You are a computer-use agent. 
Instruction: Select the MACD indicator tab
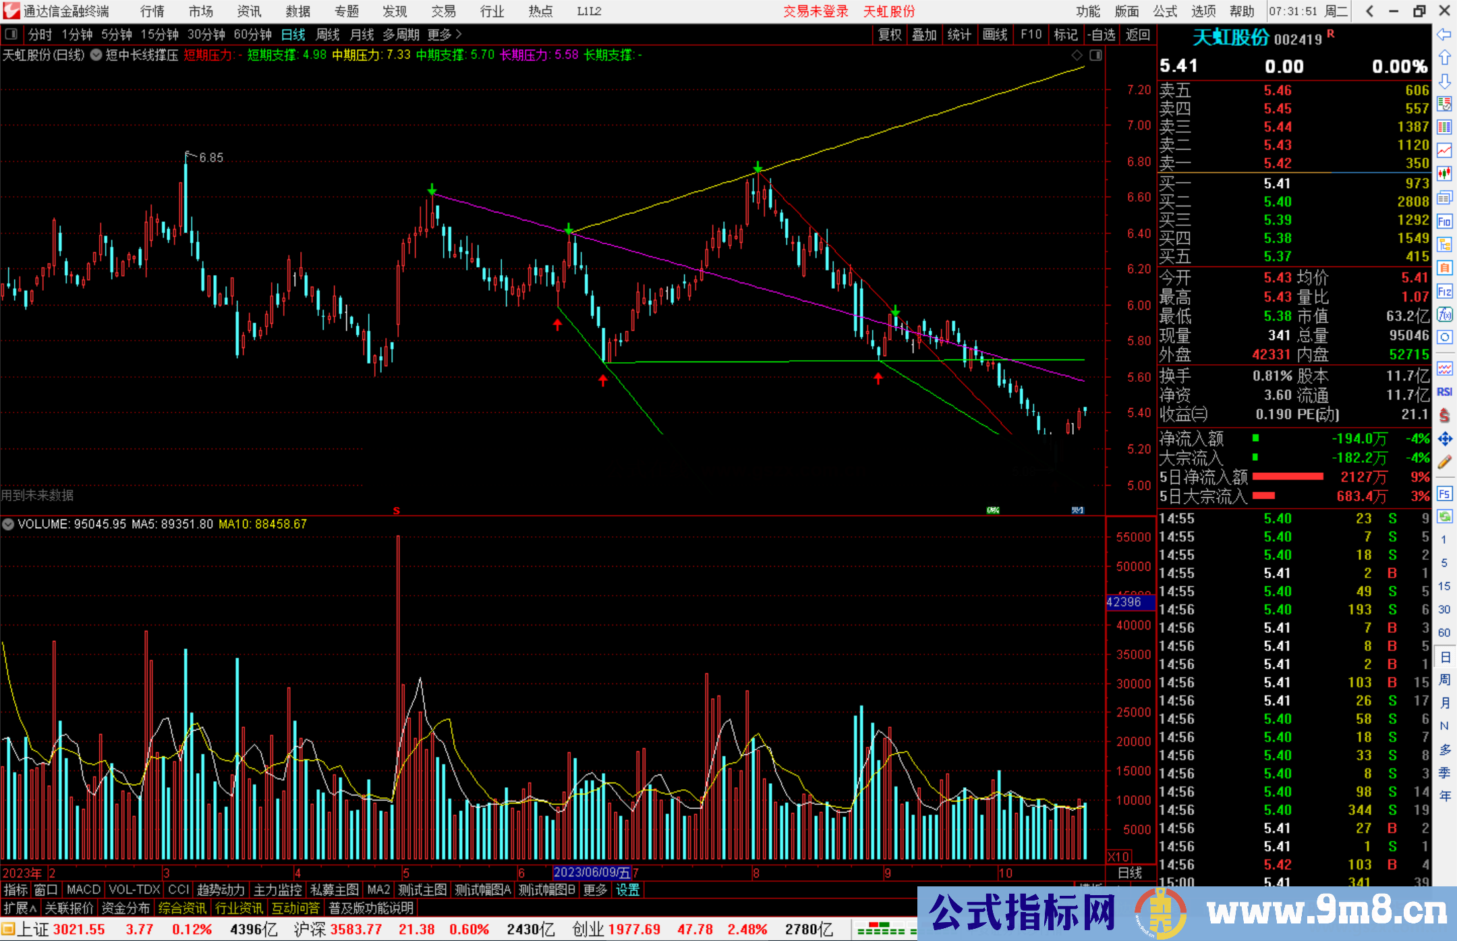pyautogui.click(x=83, y=890)
